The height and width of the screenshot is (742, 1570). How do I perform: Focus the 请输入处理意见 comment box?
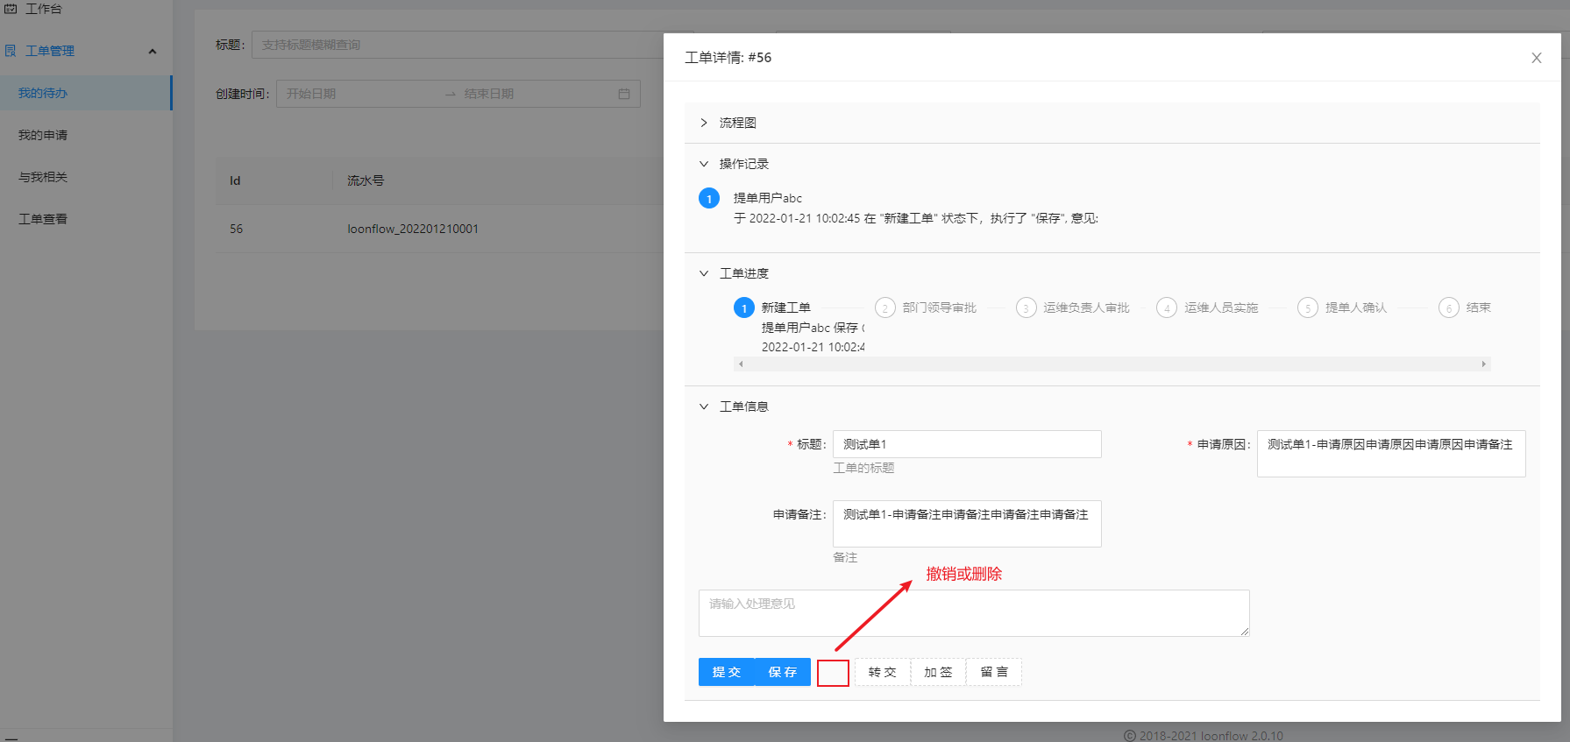click(974, 613)
